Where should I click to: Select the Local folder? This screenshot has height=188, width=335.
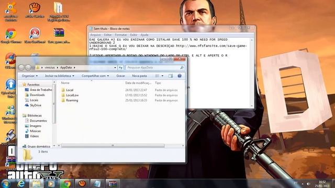[70, 90]
